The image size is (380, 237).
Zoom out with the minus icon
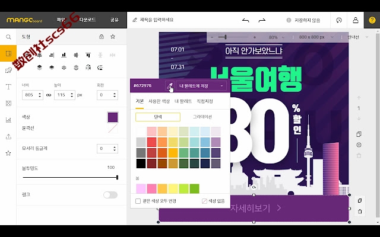click(212, 37)
